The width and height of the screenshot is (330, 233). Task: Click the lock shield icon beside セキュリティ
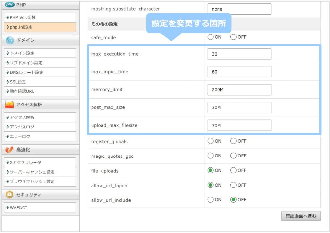(x=9, y=195)
